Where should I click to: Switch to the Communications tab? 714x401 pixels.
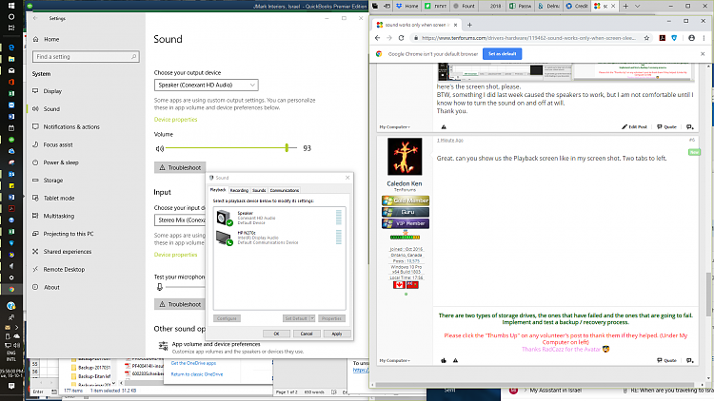[285, 191]
